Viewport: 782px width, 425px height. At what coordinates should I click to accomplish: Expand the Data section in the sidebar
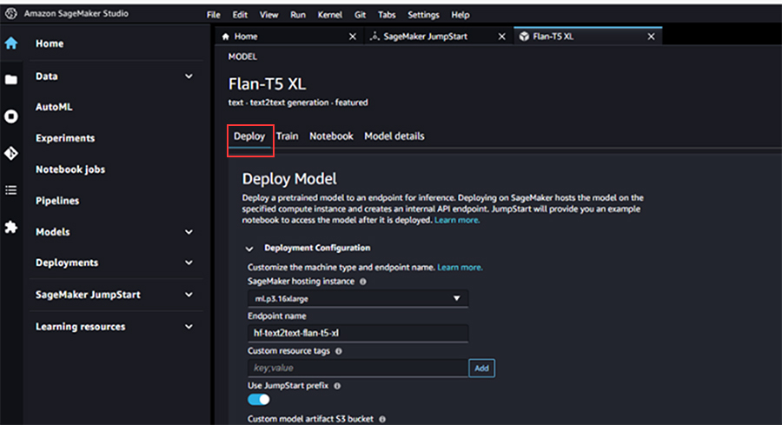point(189,76)
